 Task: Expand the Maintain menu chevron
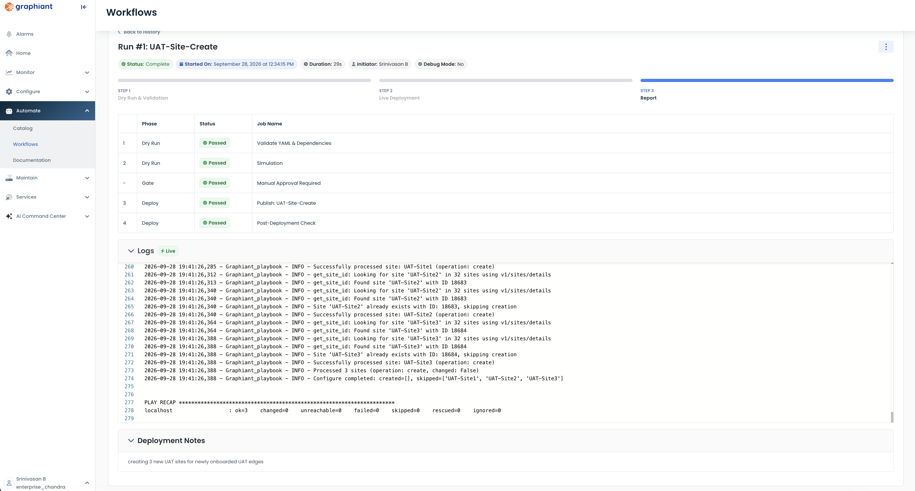[x=87, y=178]
